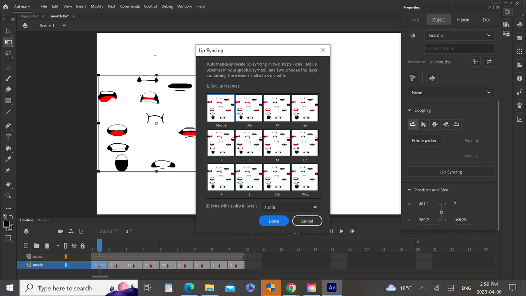Viewport: 526px width, 296px height.
Task: Select the Brush tool
Action: pos(8,78)
